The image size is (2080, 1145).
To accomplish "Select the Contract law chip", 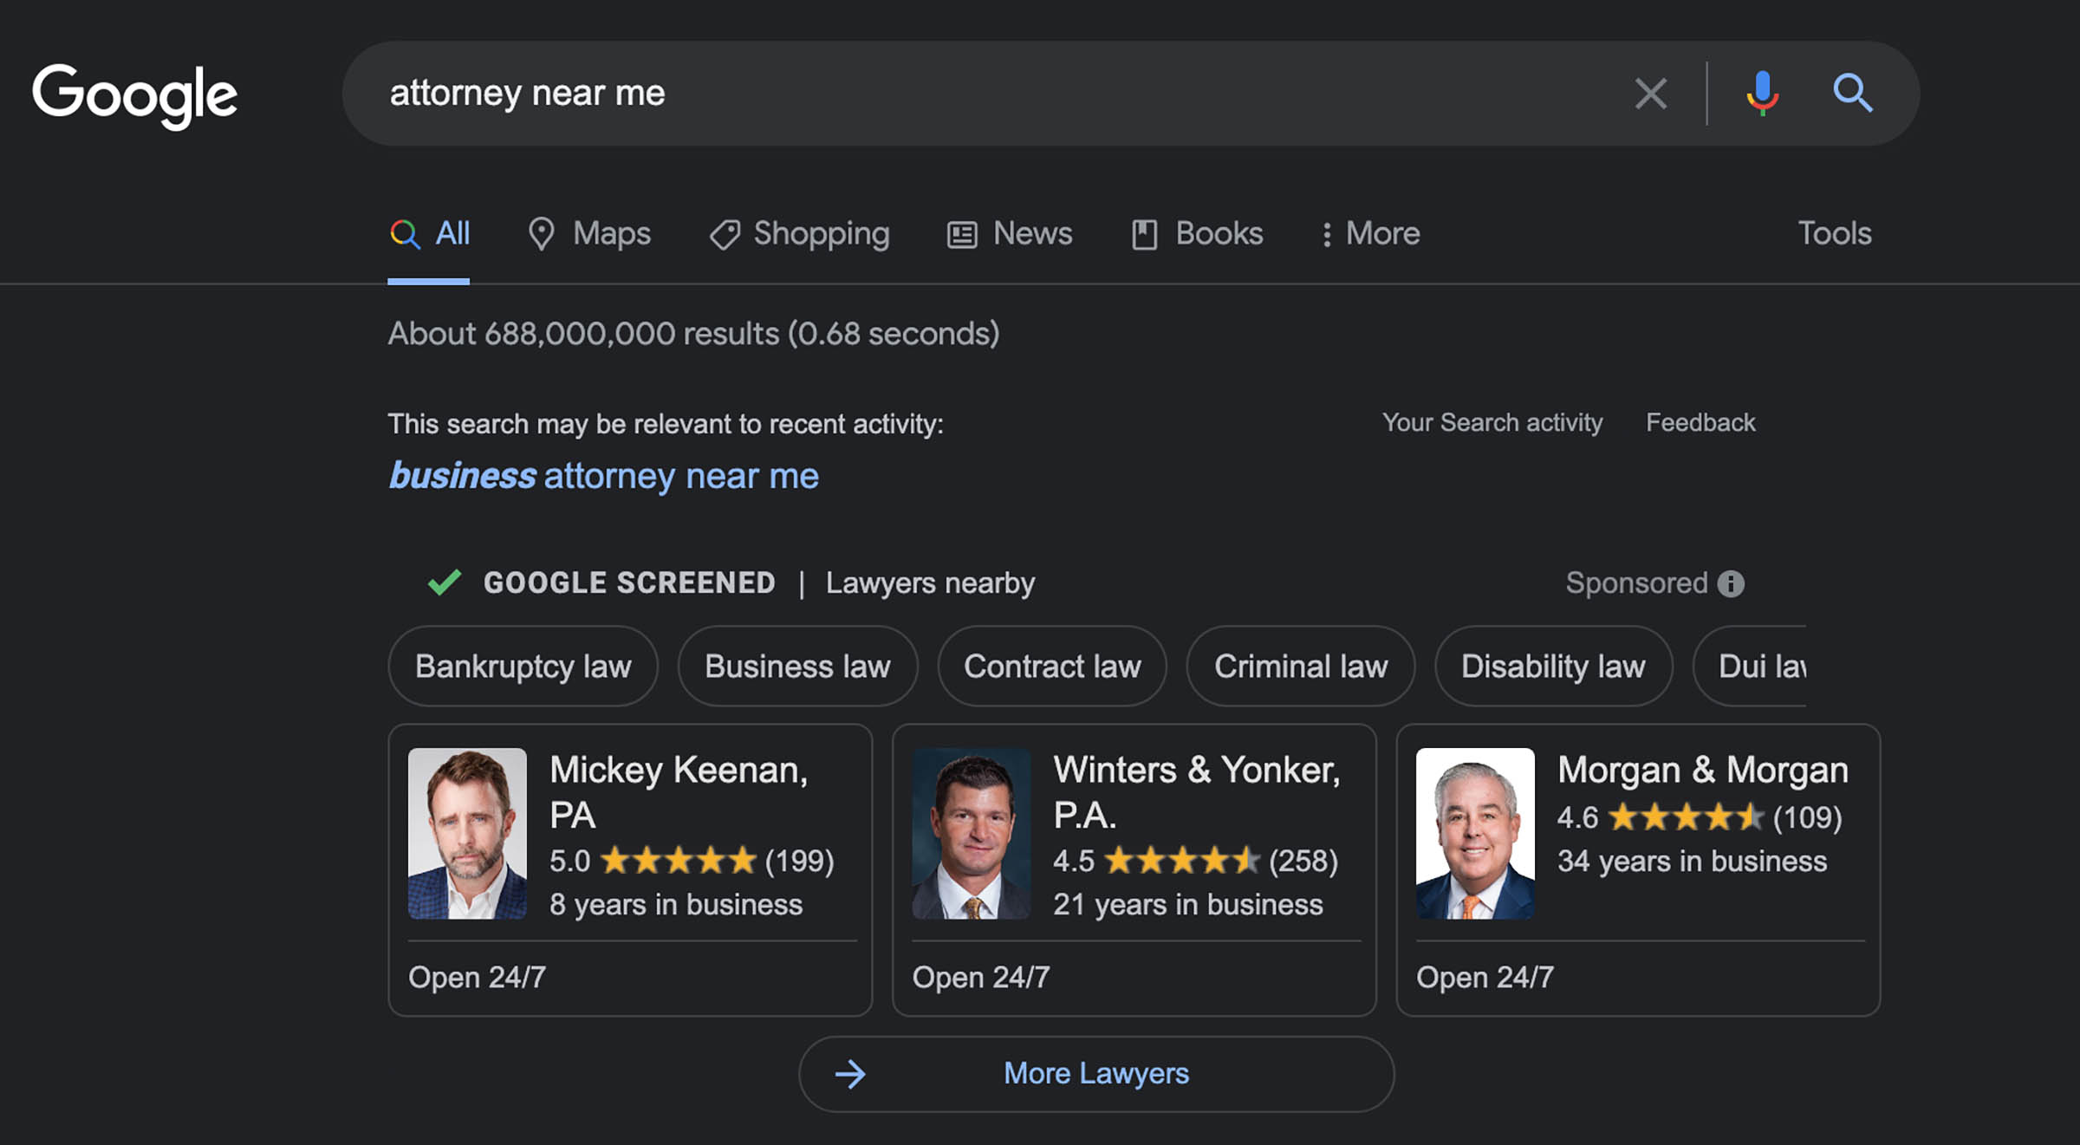I will tap(1052, 666).
